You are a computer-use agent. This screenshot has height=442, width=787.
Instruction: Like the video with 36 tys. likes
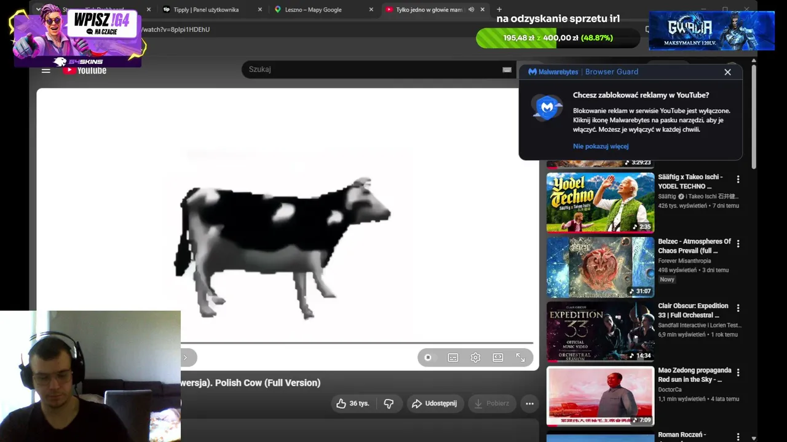pos(353,403)
